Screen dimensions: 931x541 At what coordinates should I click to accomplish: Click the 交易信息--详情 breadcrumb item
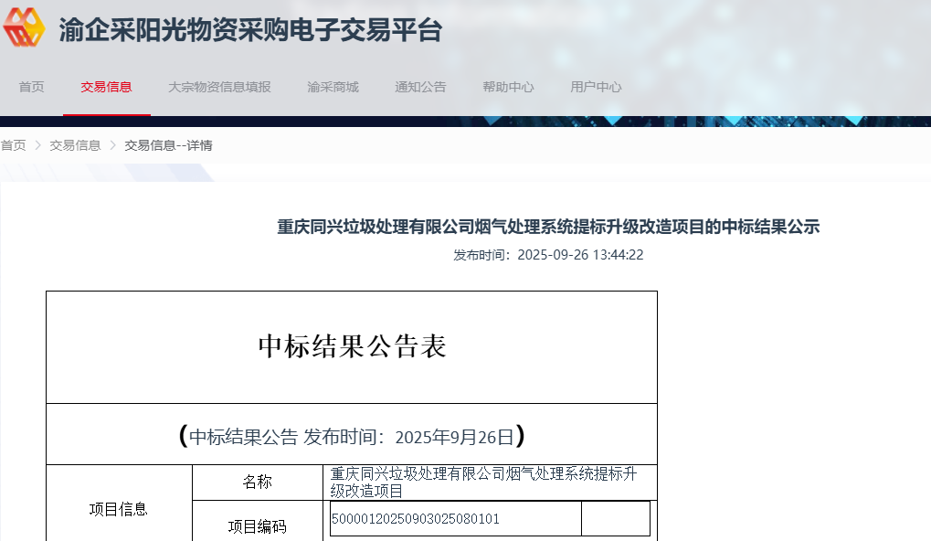[x=168, y=145]
